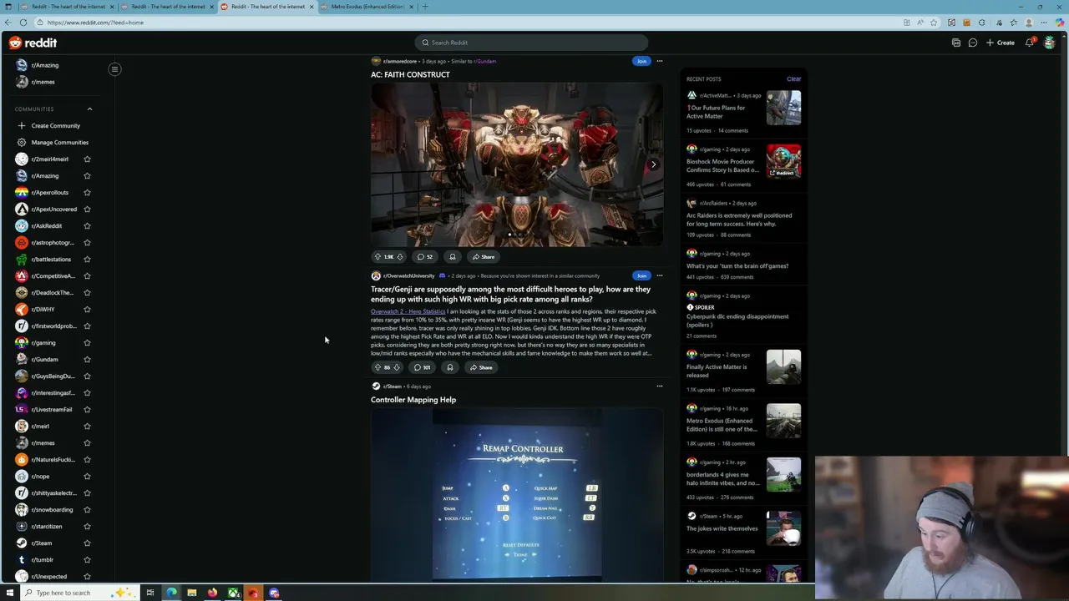Open Bioshock Movie Producer recent post thumbnail

pos(783,161)
